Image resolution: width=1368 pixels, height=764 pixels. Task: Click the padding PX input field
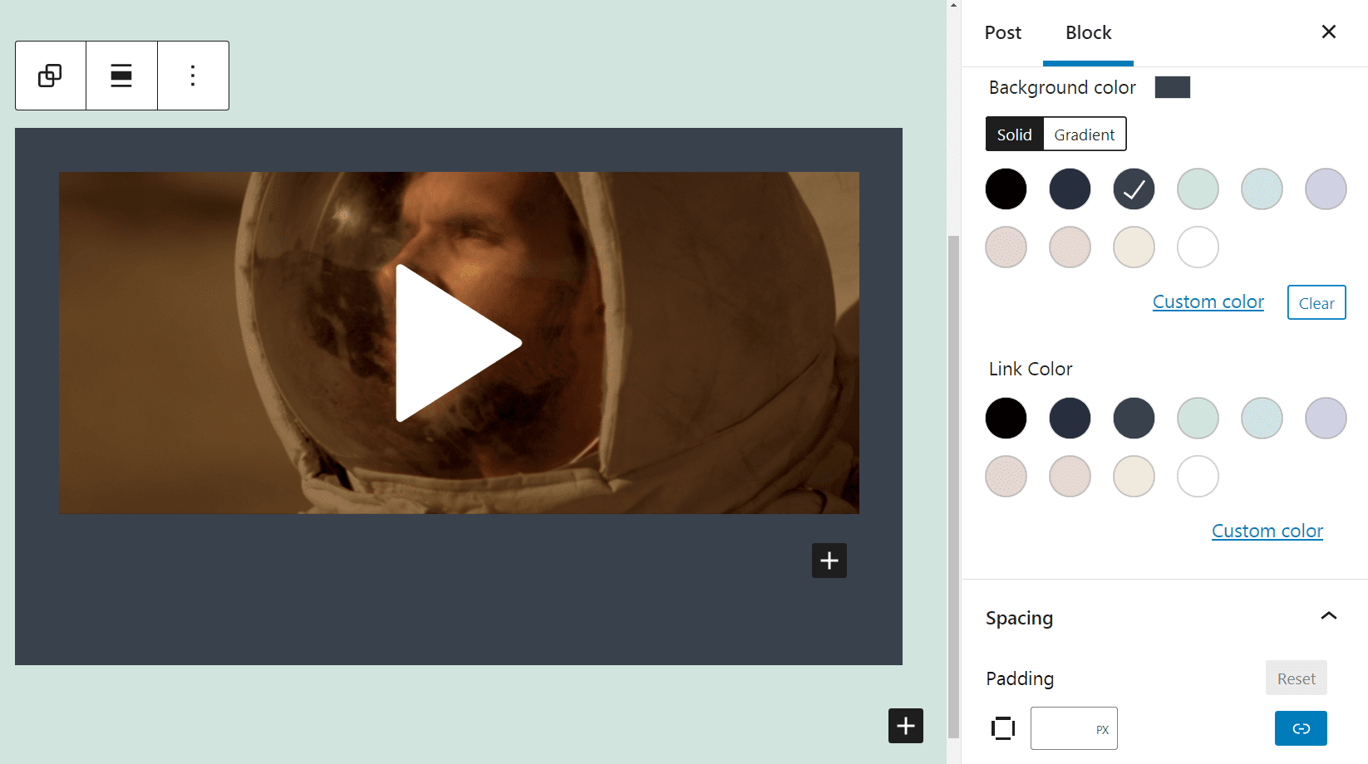[1074, 727]
